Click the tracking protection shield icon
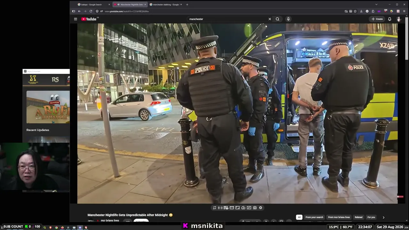The height and width of the screenshot is (230, 409). 97,11
